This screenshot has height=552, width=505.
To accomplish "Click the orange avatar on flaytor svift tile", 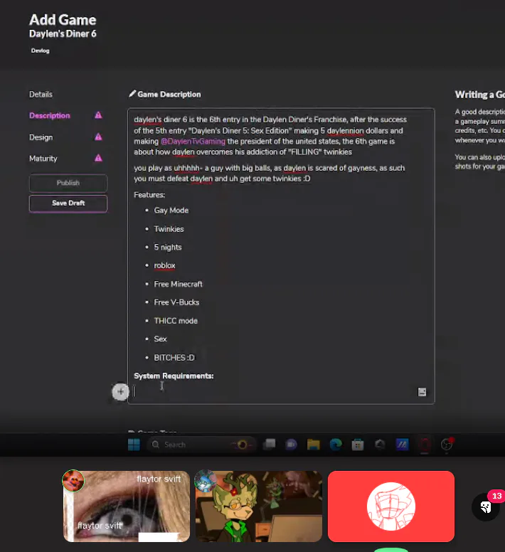I will [73, 481].
